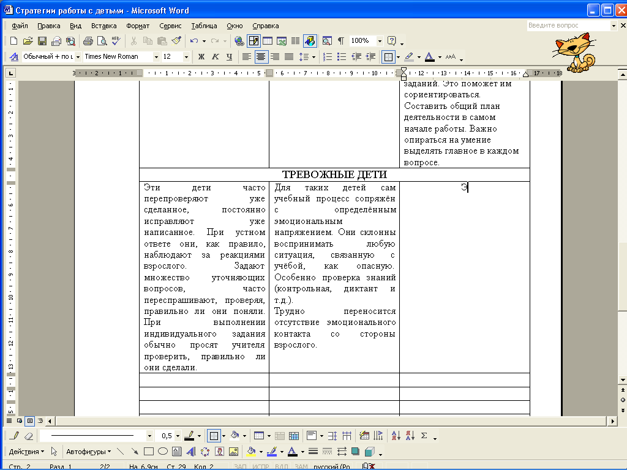
Task: Expand the 0,5 line weight dropdown
Action: pyautogui.click(x=178, y=436)
